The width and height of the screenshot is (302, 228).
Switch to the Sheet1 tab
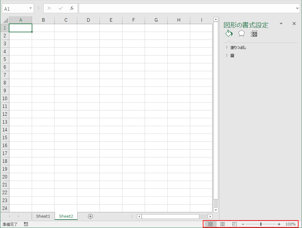click(x=43, y=216)
